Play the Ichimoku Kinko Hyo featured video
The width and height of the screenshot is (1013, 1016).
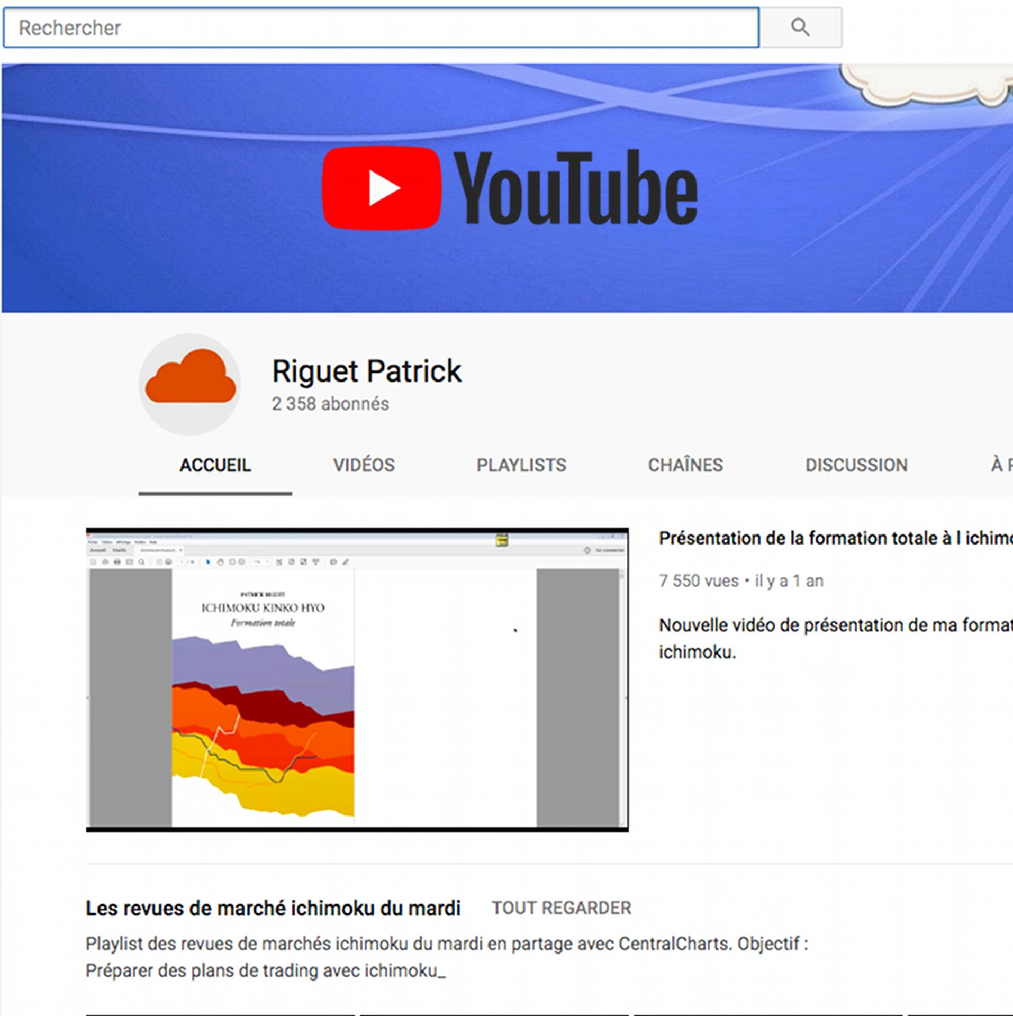[x=357, y=679]
